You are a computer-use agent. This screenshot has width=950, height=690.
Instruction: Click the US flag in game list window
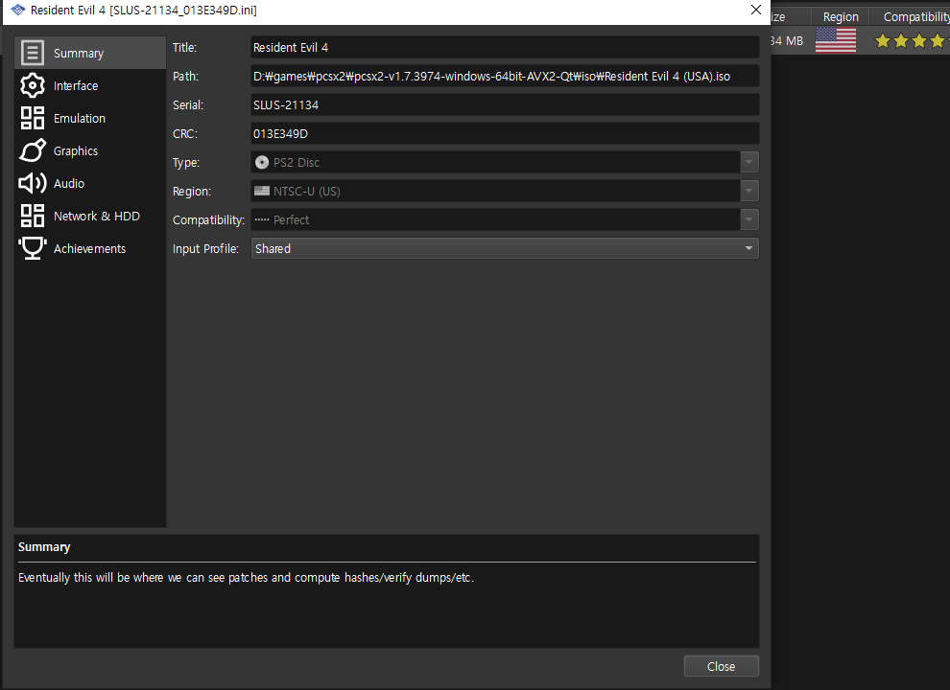click(x=836, y=40)
